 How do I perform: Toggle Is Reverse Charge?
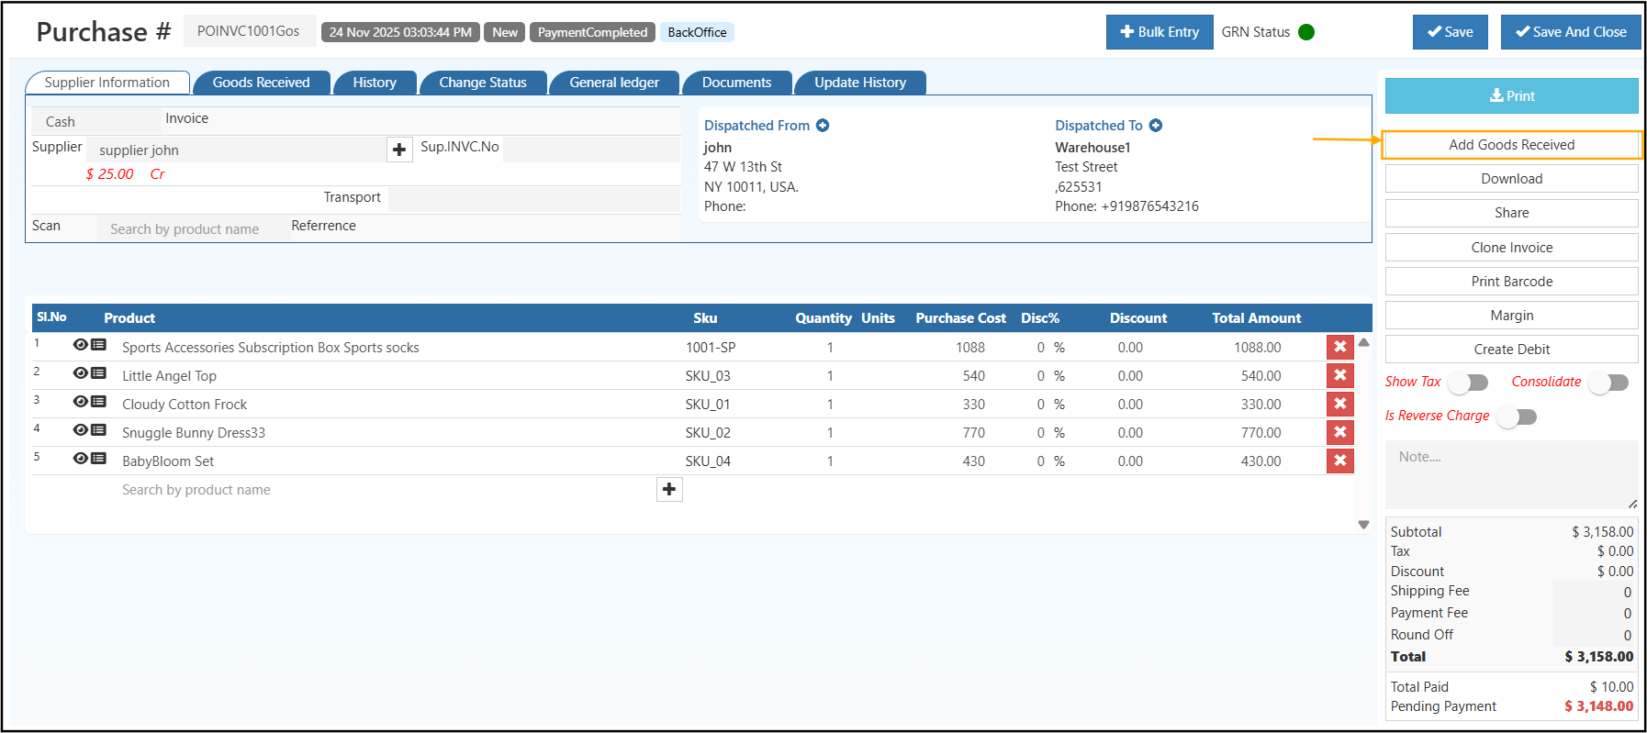[x=1517, y=417]
